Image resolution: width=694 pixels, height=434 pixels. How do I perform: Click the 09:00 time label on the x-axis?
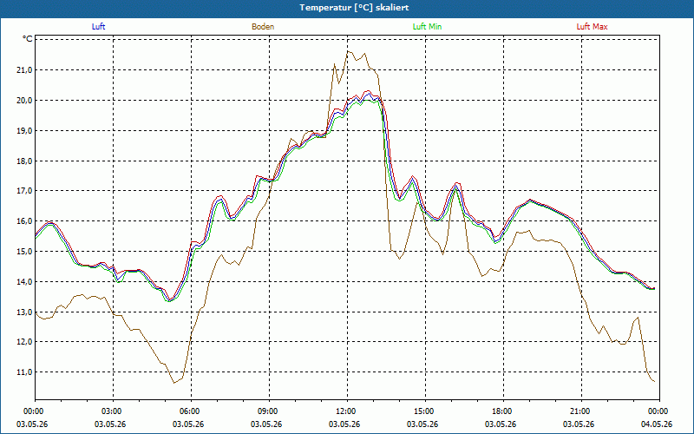point(269,411)
